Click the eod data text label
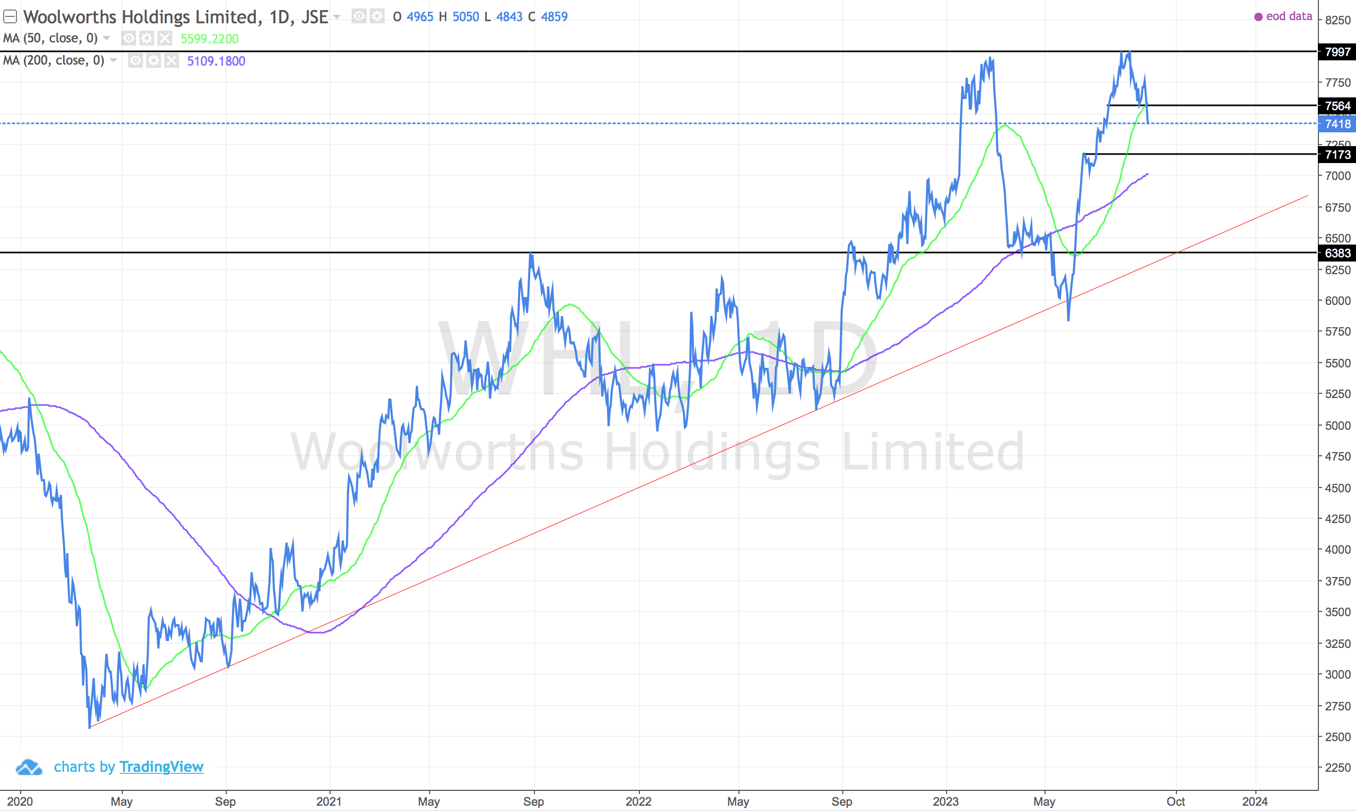1356x811 pixels. click(x=1289, y=16)
